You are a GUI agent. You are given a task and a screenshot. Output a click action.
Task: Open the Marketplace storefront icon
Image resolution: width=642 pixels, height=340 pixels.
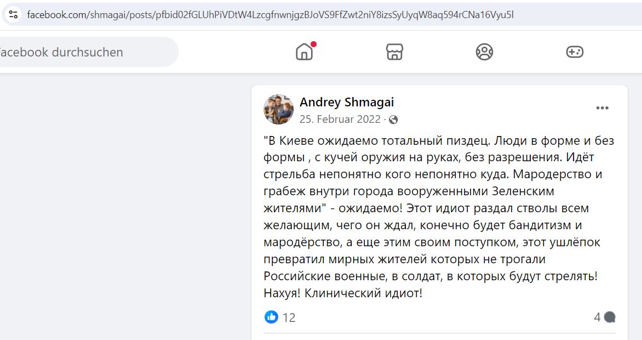tap(394, 52)
